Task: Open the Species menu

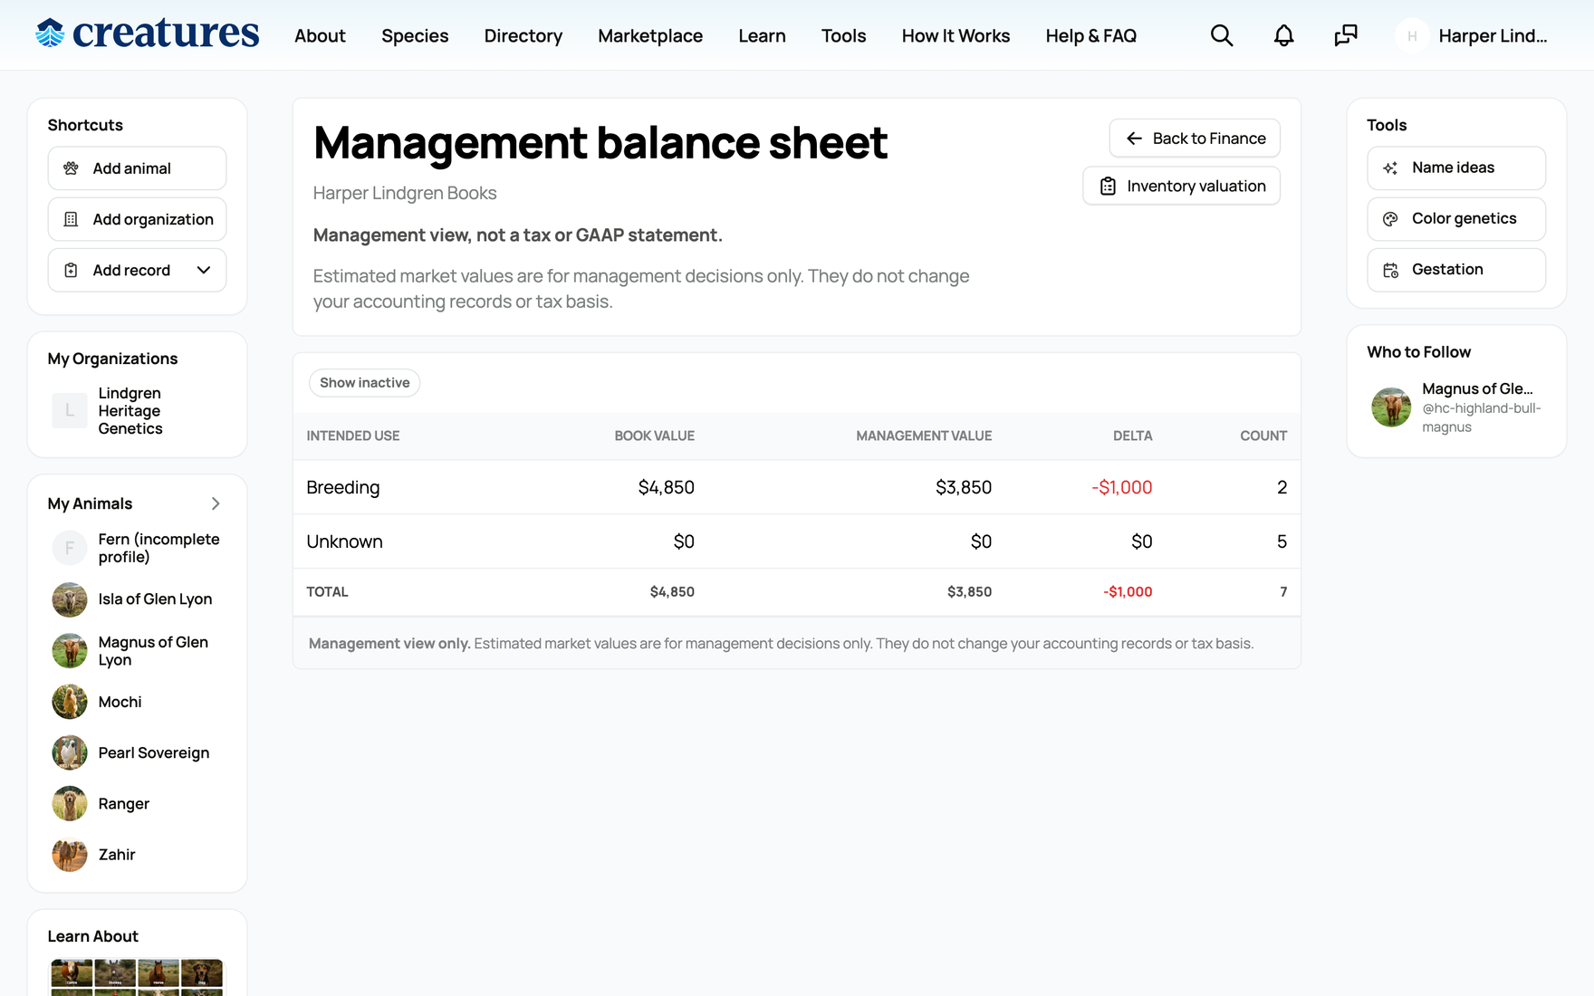Action: [x=415, y=35]
